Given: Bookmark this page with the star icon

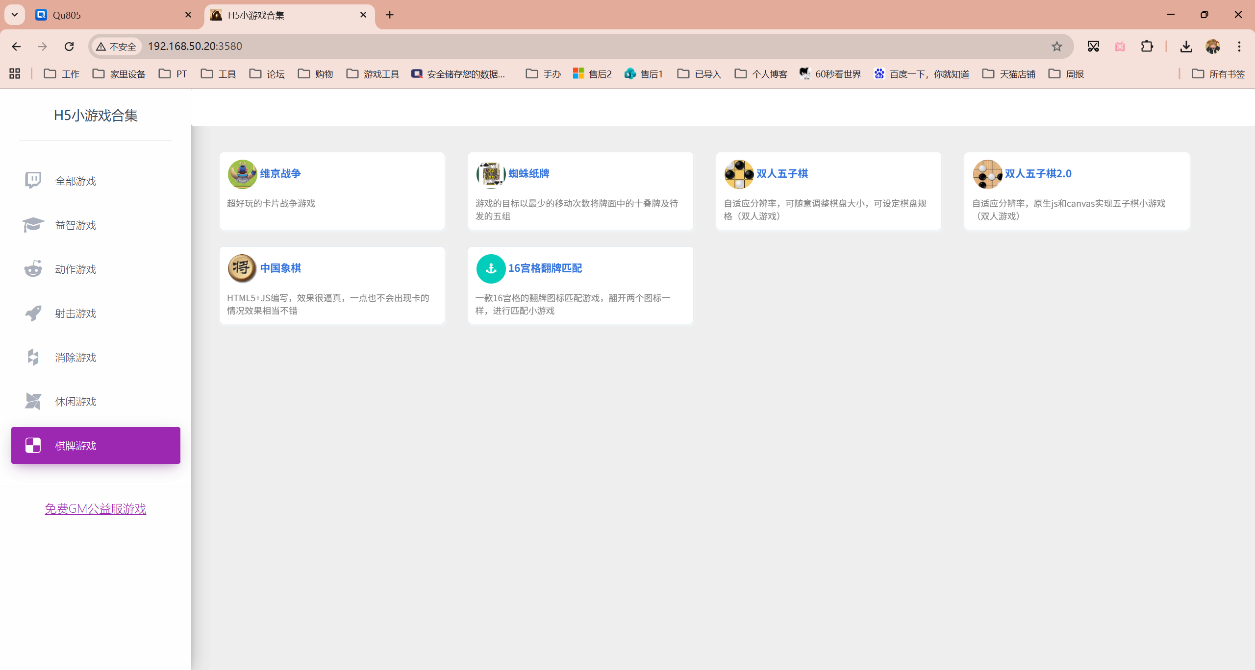Looking at the screenshot, I should tap(1056, 47).
